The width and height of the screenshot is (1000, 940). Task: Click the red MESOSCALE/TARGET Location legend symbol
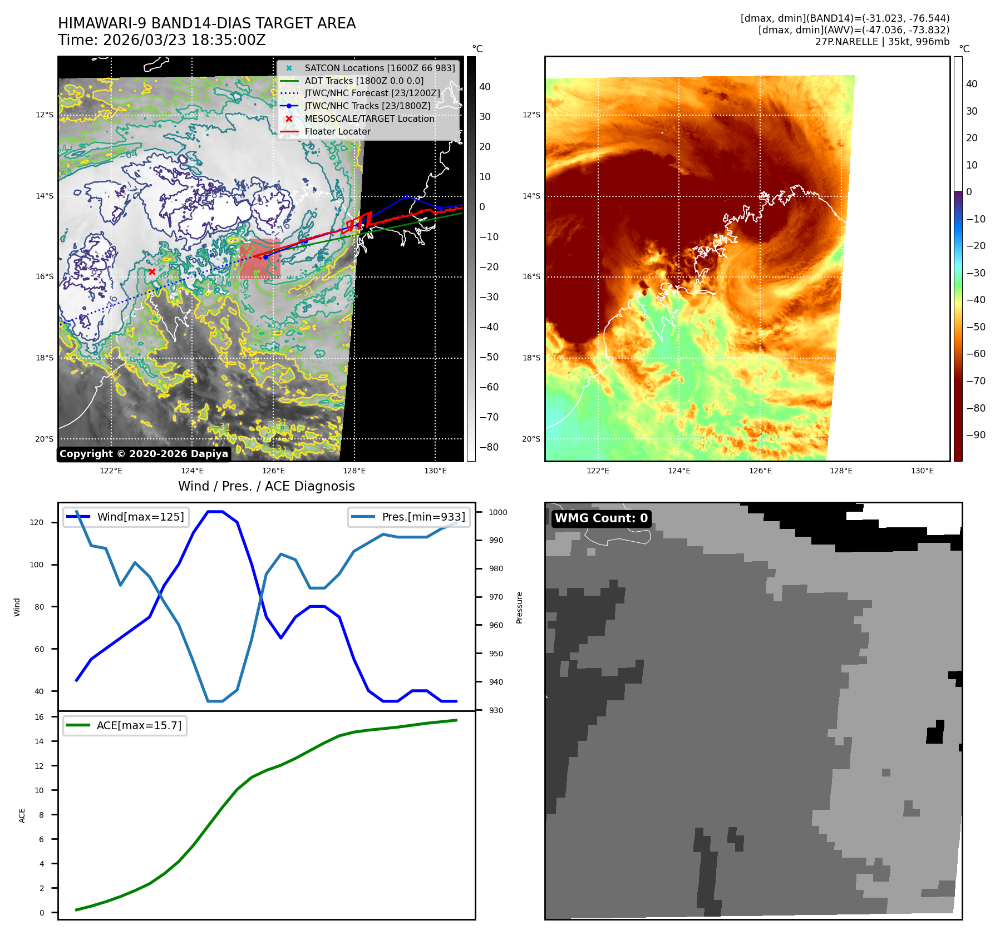tap(289, 119)
